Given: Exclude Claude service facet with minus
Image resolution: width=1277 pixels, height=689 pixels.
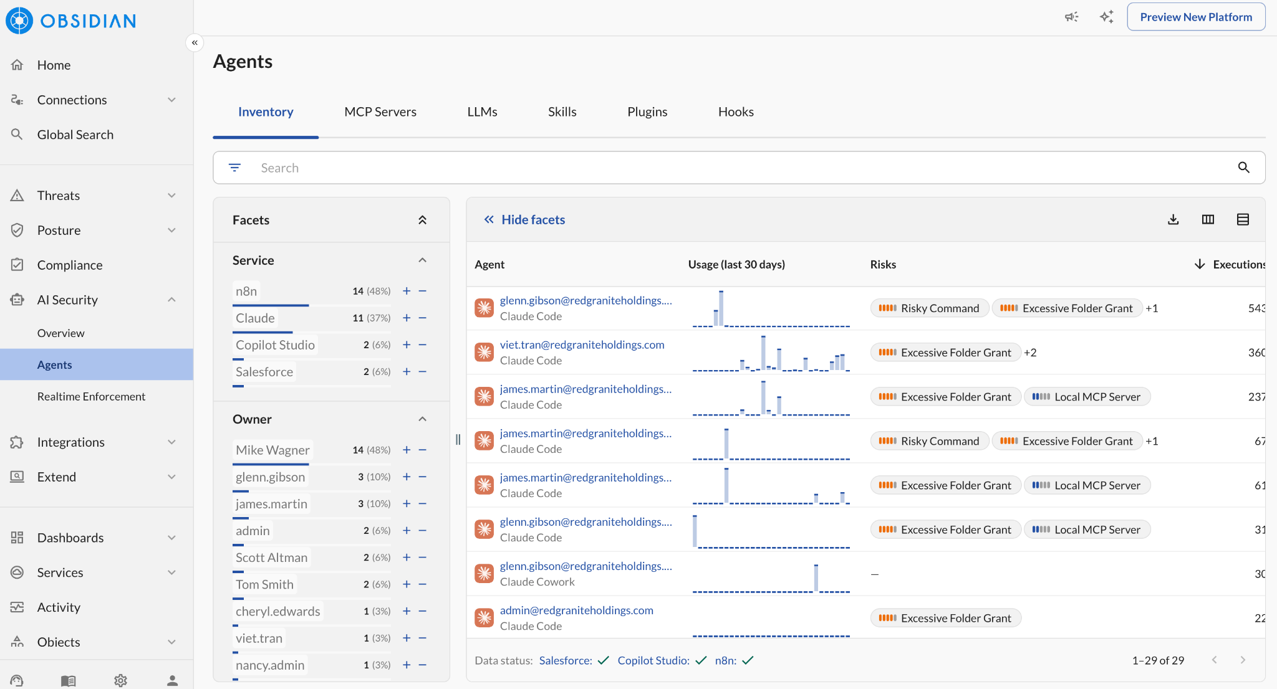Looking at the screenshot, I should click(422, 318).
